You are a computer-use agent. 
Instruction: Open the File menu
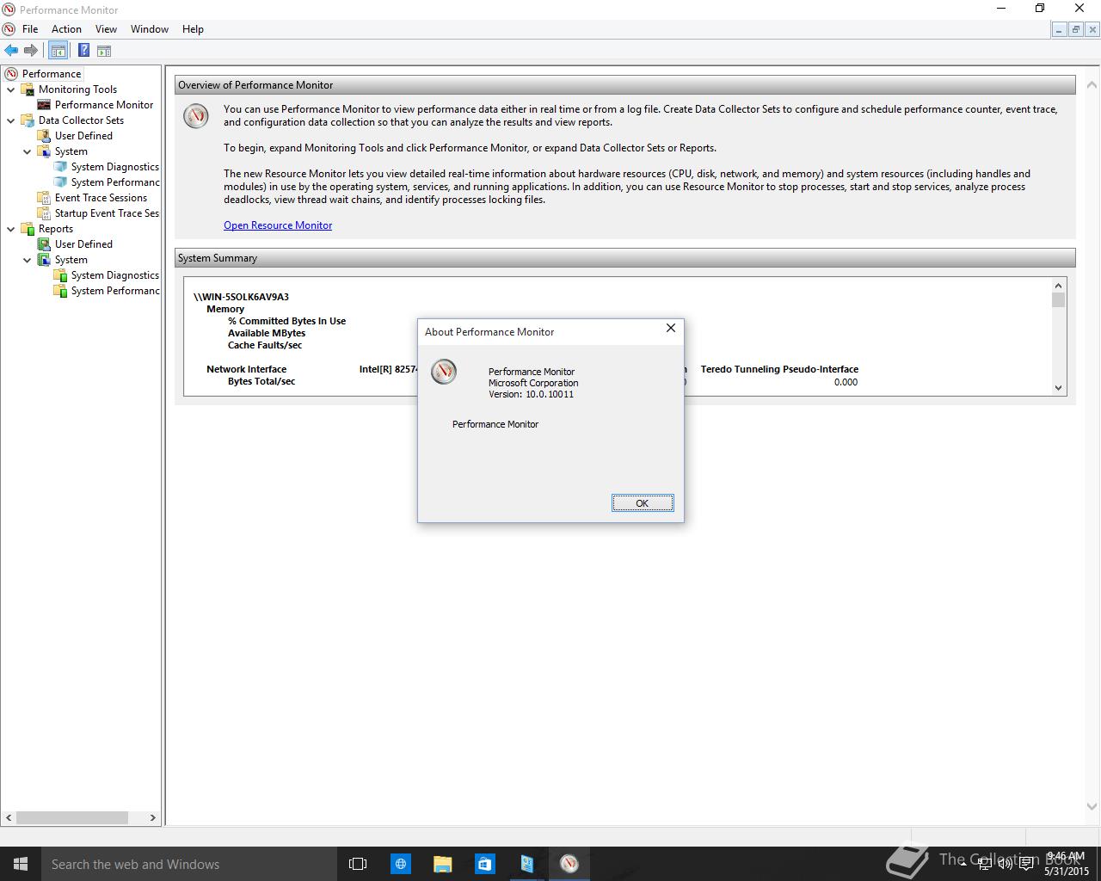[x=30, y=29]
